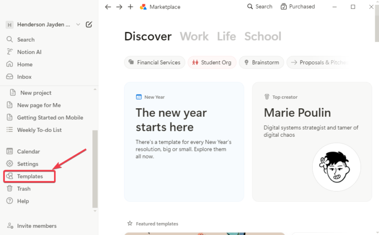Switch to the School tab
379x235 pixels.
(x=262, y=36)
